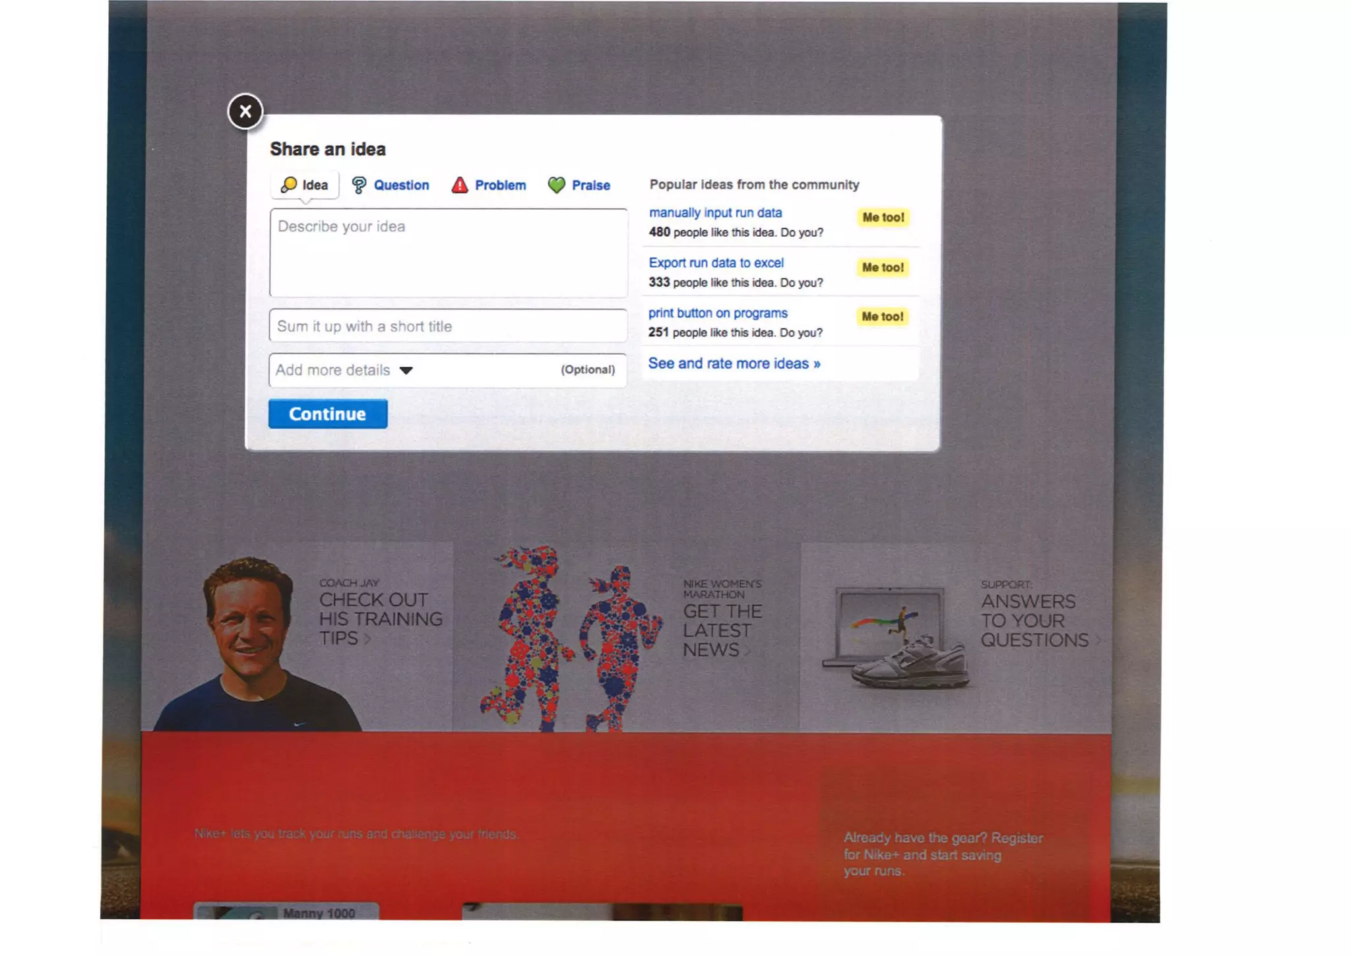Click the green Praise heart icon
The width and height of the screenshot is (1351, 955).
click(x=556, y=185)
